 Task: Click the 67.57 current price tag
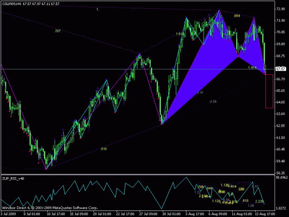coord(281,69)
